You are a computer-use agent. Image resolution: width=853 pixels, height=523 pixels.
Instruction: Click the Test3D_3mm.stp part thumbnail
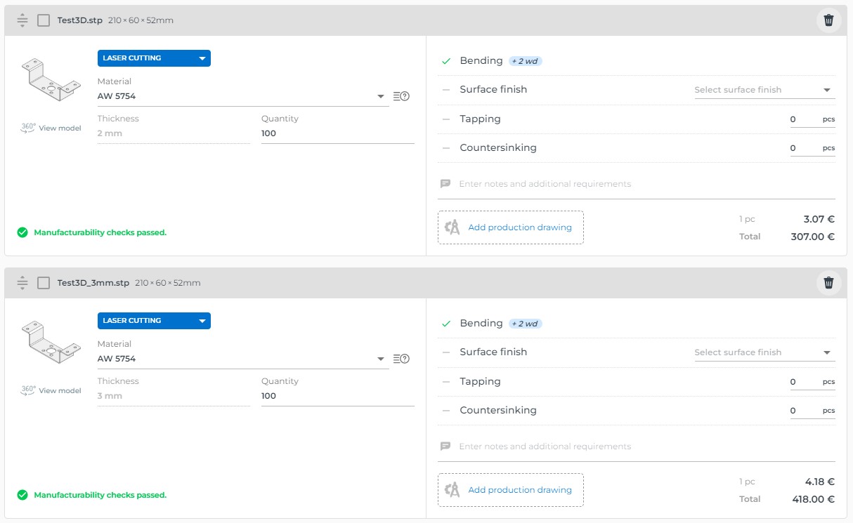(x=51, y=341)
